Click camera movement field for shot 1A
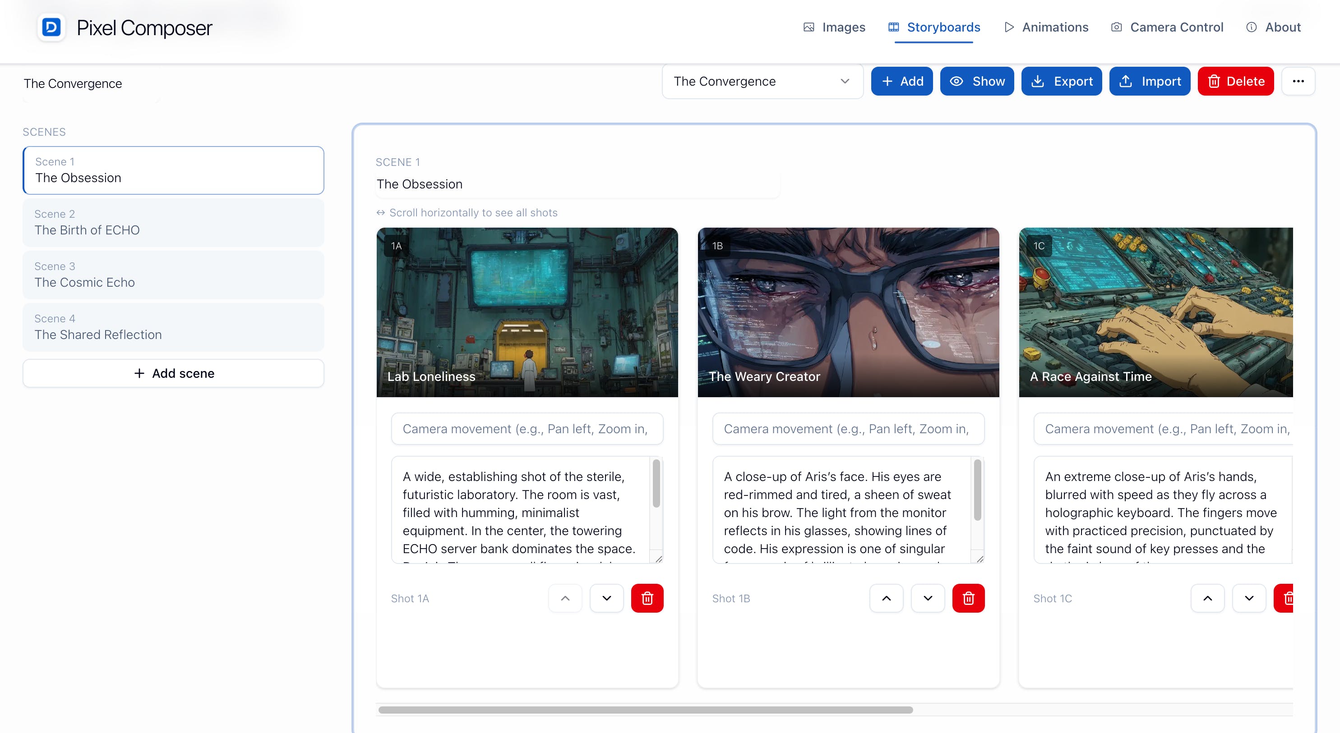 (x=527, y=429)
